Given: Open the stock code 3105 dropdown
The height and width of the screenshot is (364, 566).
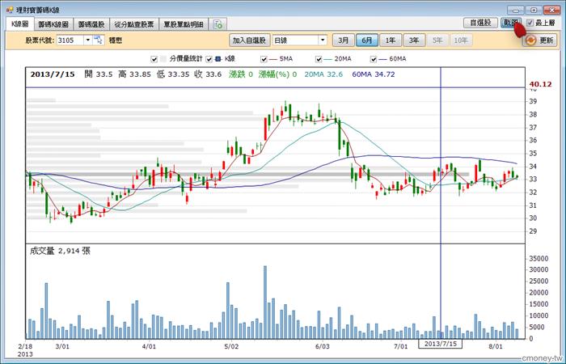Looking at the screenshot, I should (87, 40).
